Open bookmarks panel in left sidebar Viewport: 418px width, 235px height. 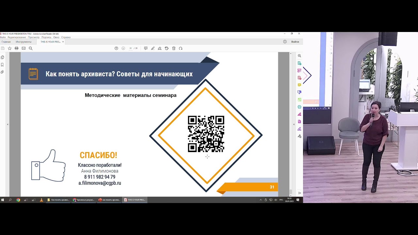tap(2, 65)
